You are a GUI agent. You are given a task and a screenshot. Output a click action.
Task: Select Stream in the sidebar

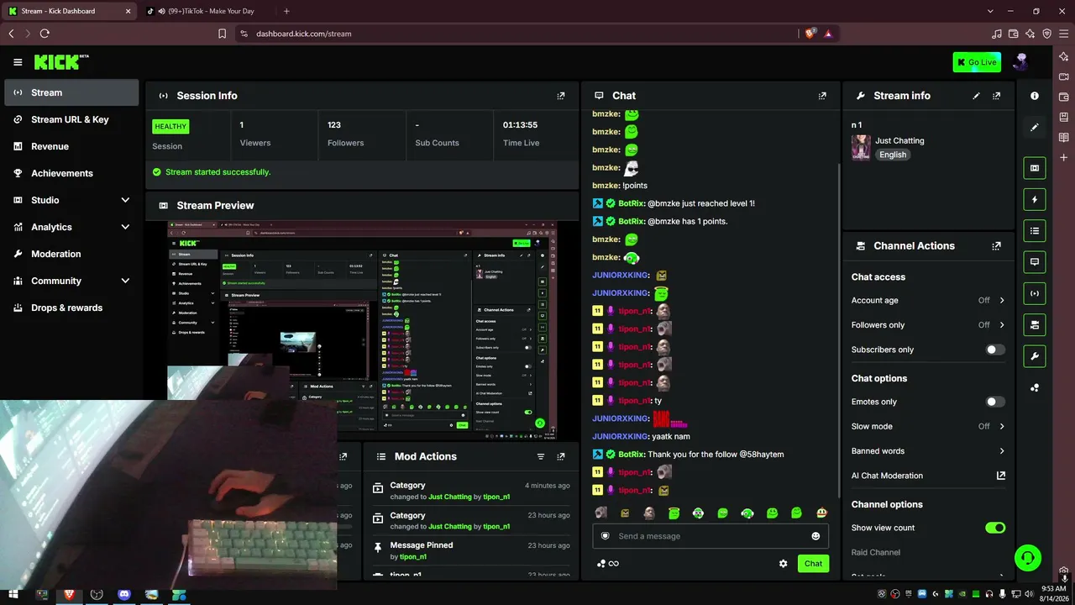tap(71, 92)
